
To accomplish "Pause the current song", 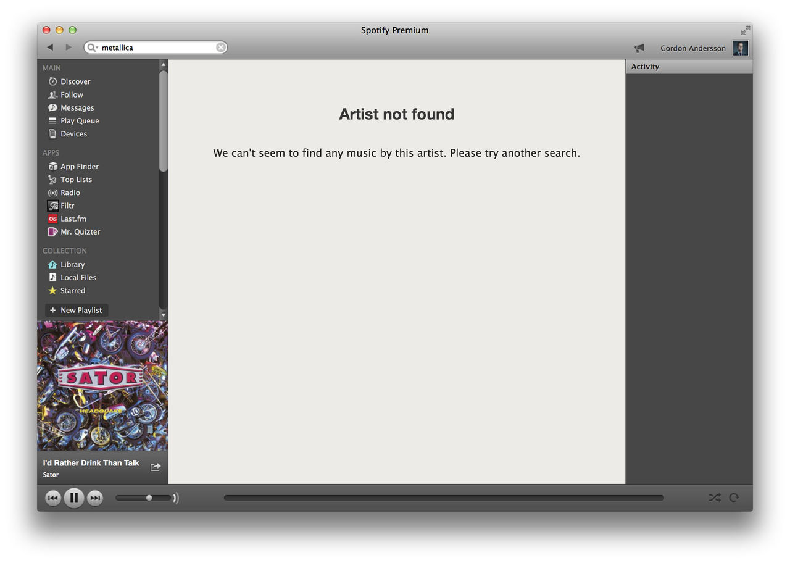I will pyautogui.click(x=73, y=498).
